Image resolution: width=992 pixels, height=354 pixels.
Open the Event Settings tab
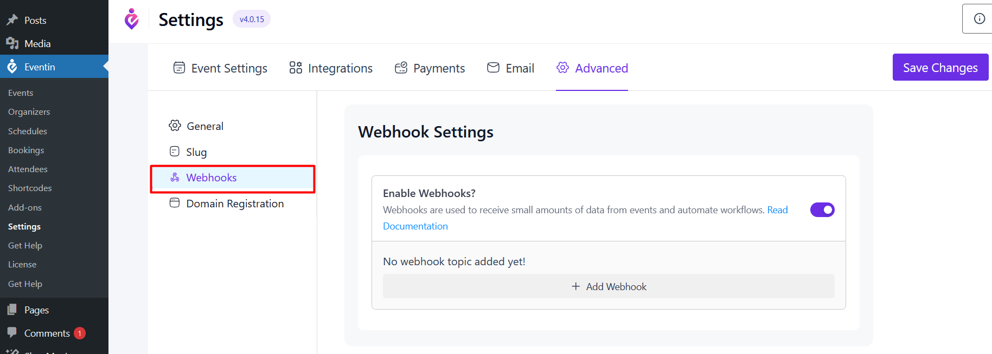pyautogui.click(x=220, y=68)
